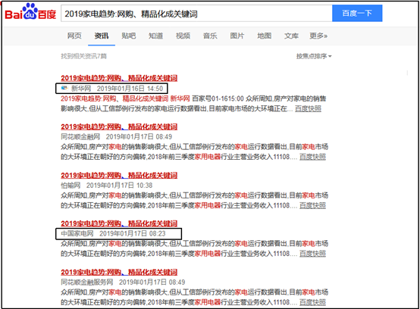This screenshot has height=309, width=420.
Task: Click the 新华网 source icon
Action: [x=64, y=88]
